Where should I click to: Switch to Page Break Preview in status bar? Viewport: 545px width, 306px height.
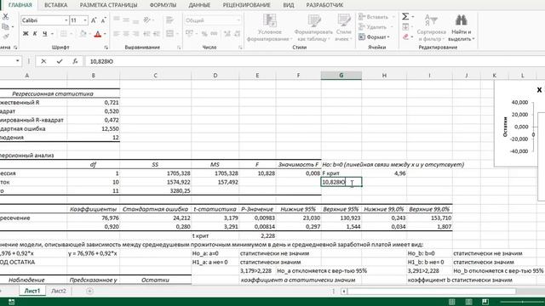click(x=485, y=302)
